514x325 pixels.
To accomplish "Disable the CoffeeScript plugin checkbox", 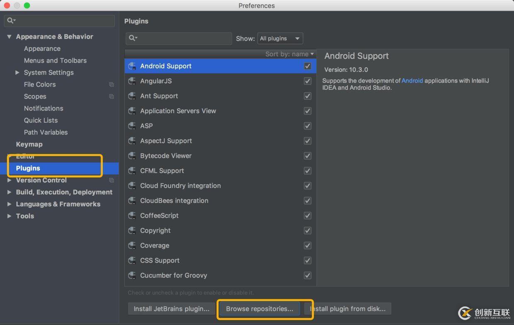I will [x=308, y=215].
